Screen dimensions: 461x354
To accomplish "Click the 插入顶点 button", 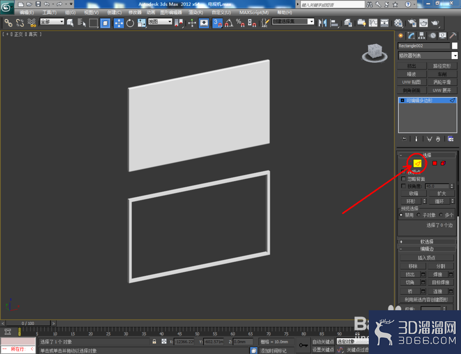I will [x=426, y=258].
